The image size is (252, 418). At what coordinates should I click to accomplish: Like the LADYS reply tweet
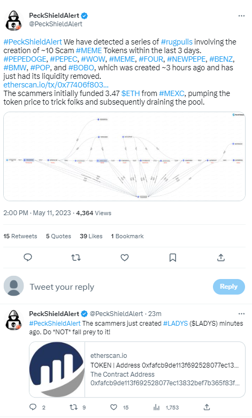point(114,407)
